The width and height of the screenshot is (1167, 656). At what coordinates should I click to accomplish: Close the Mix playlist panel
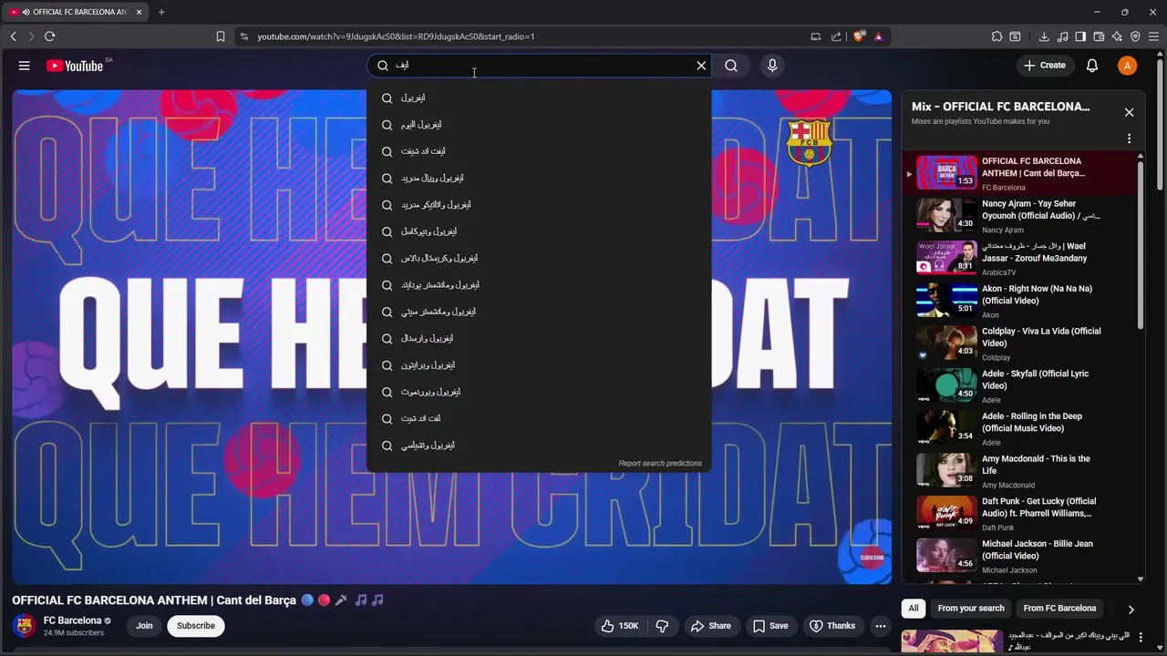[1129, 112]
